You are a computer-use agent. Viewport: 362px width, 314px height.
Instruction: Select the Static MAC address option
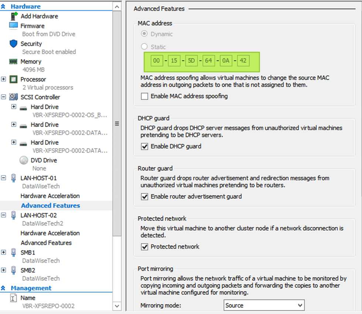[x=144, y=46]
